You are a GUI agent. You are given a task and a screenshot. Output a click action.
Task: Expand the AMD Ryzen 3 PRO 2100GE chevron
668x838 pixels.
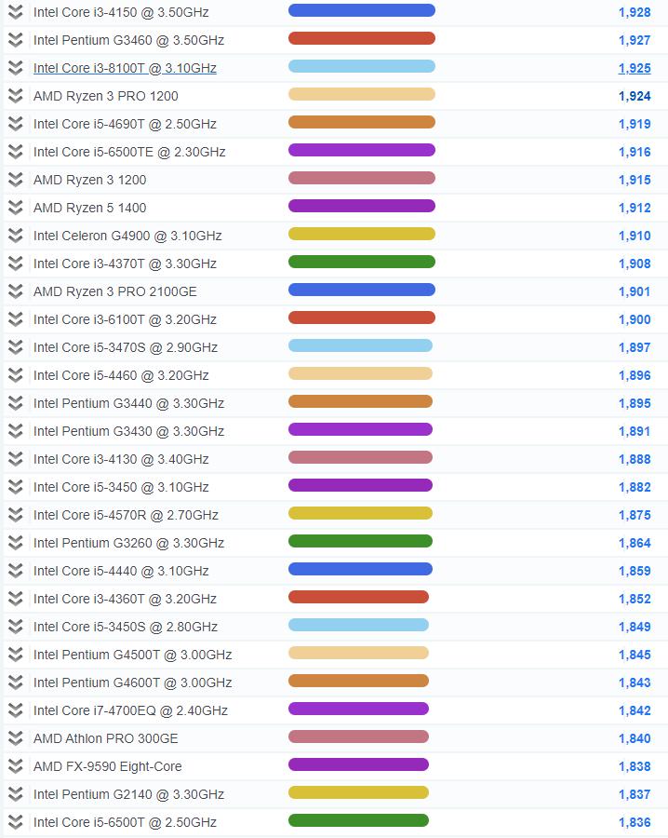(16, 291)
